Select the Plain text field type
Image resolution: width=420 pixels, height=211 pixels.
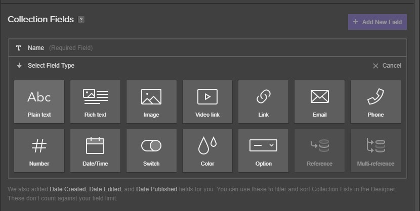[39, 102]
